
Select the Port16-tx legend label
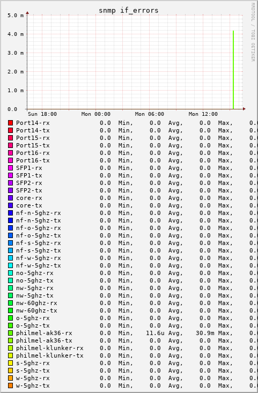pos(33,160)
